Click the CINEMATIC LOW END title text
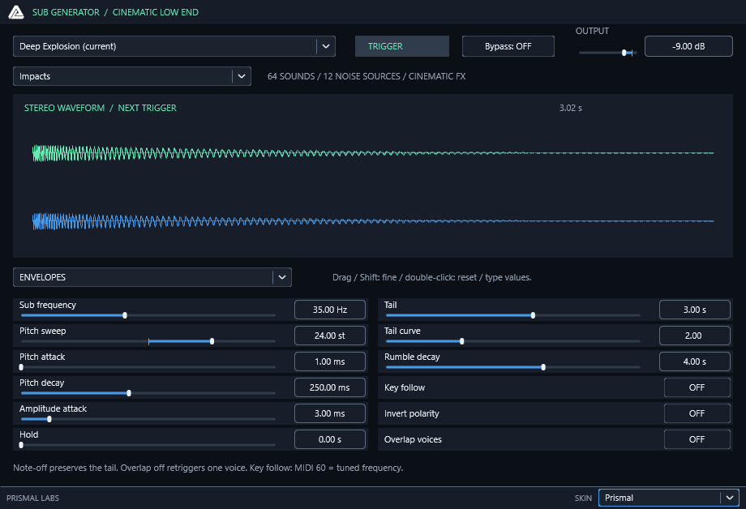Viewport: 746px width, 509px height. click(156, 12)
